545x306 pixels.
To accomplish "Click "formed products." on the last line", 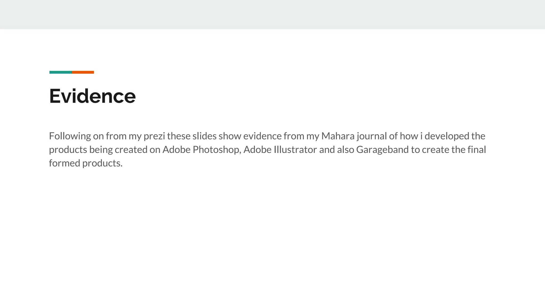I will coord(86,163).
